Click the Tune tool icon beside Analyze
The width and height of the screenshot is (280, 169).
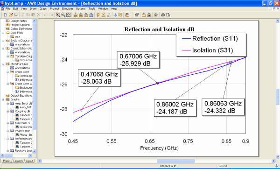103,15
